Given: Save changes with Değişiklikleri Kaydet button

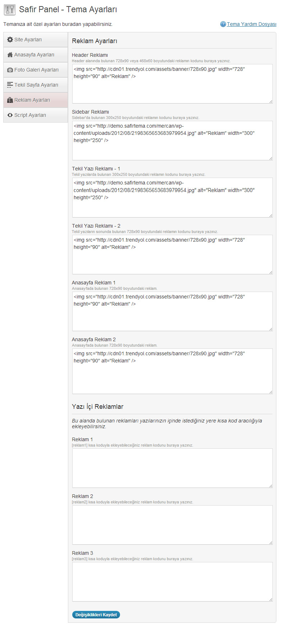Looking at the screenshot, I should pyautogui.click(x=96, y=614).
